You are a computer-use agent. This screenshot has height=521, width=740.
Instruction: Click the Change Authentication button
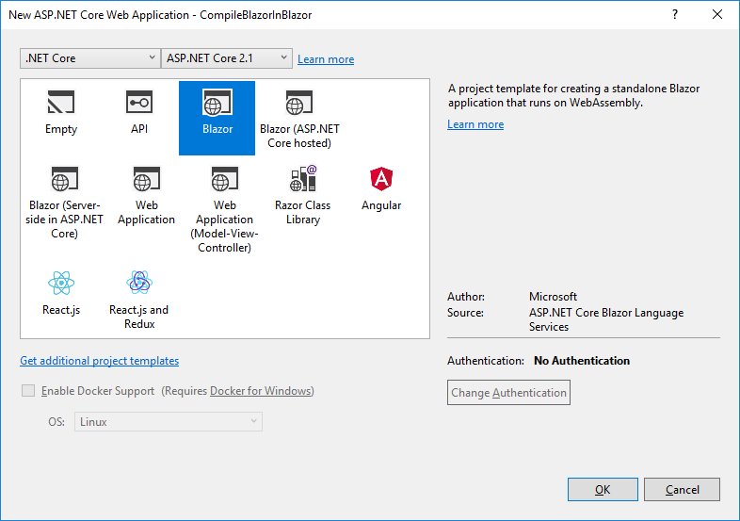[x=508, y=393]
